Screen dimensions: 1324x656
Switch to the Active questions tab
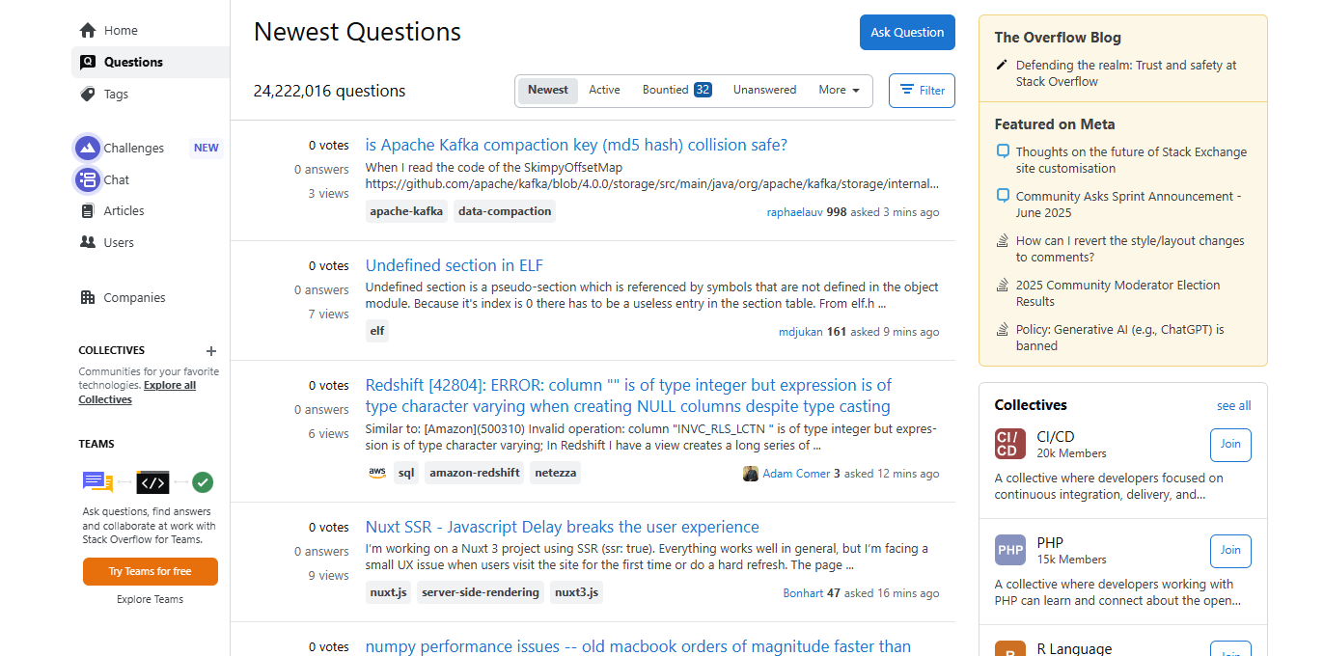click(x=604, y=91)
